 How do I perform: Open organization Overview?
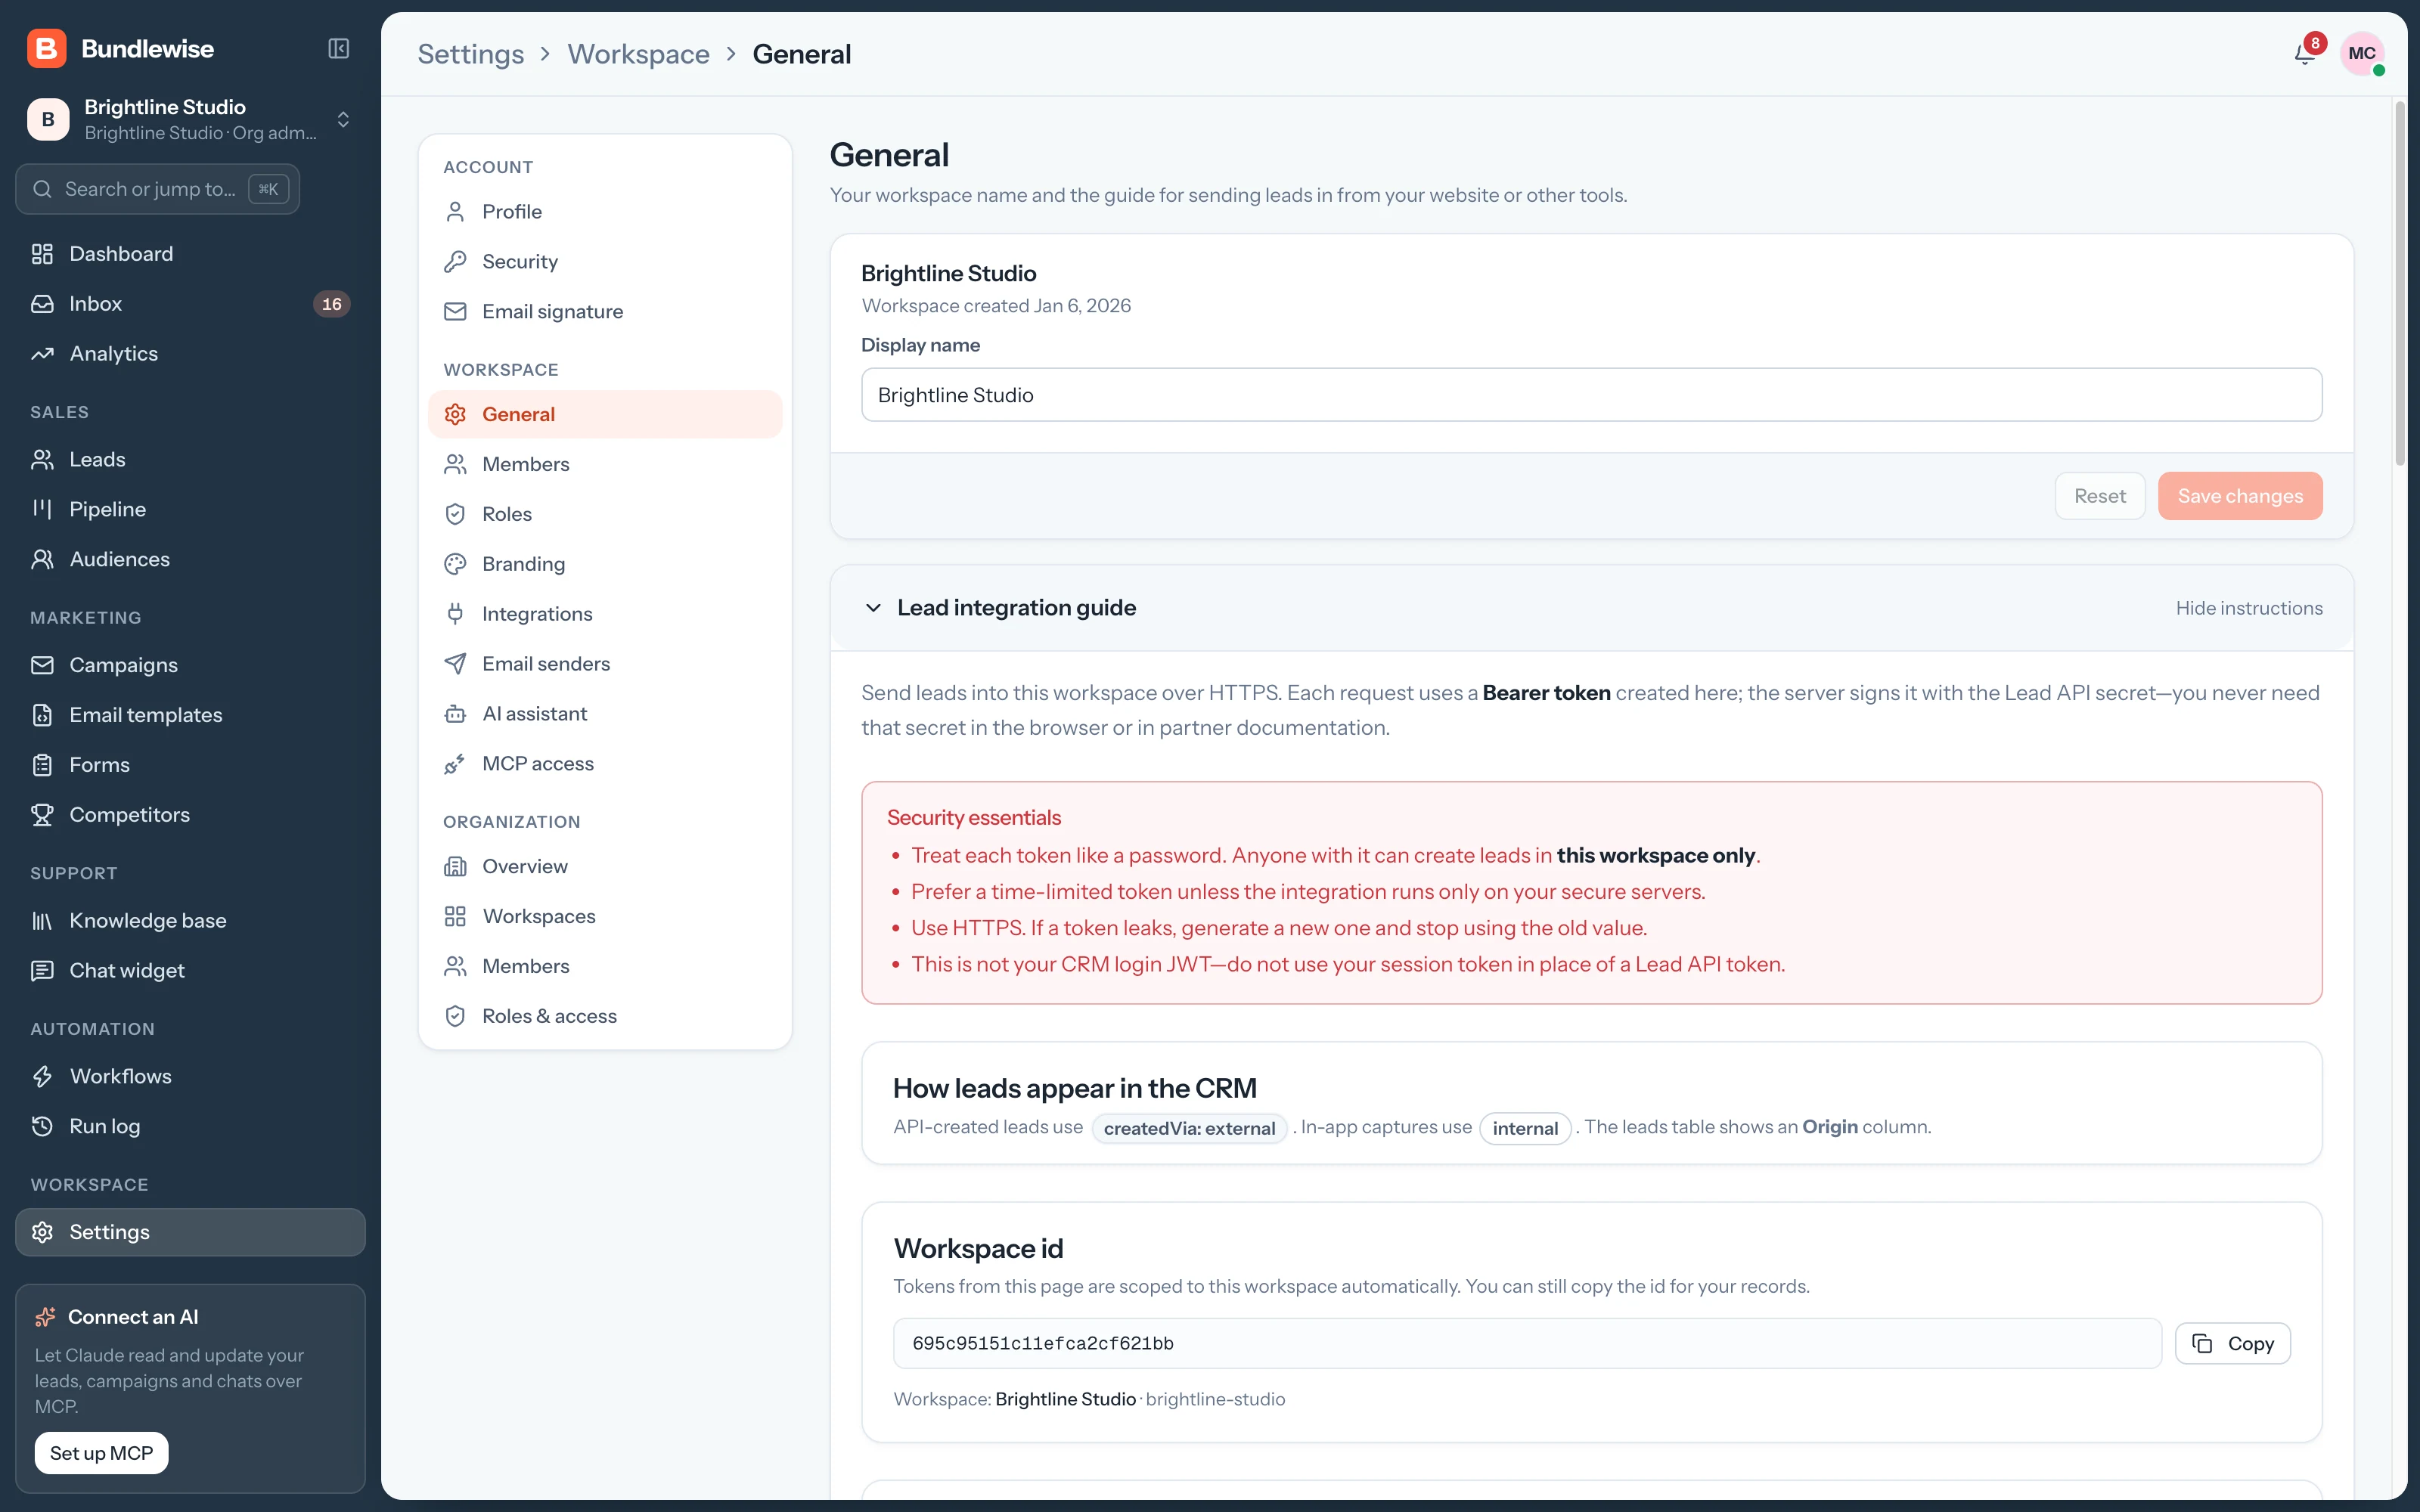[x=605, y=866]
